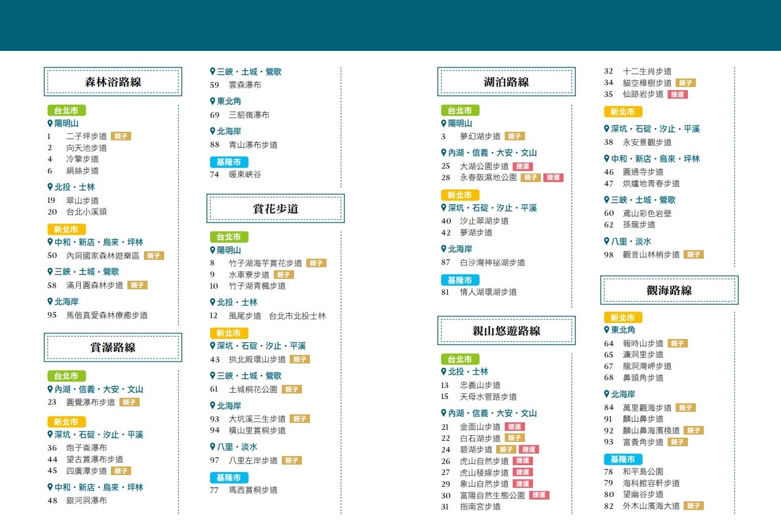Click the pin icon of the region above 鳶山彩色岩壁
This screenshot has height=521, width=781.
(x=606, y=200)
